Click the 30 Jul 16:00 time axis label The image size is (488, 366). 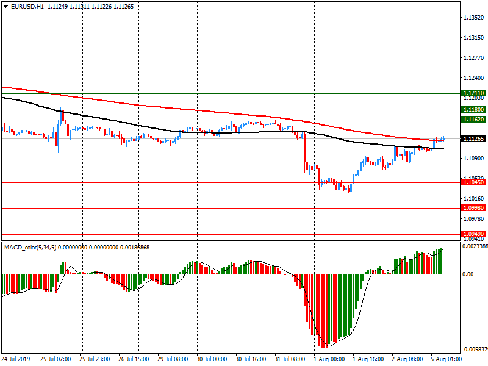coord(251,359)
